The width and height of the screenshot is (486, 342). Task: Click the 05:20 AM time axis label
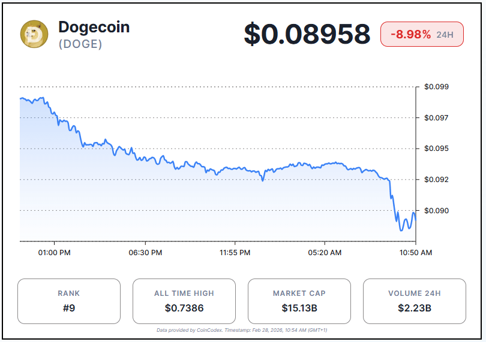(325, 253)
